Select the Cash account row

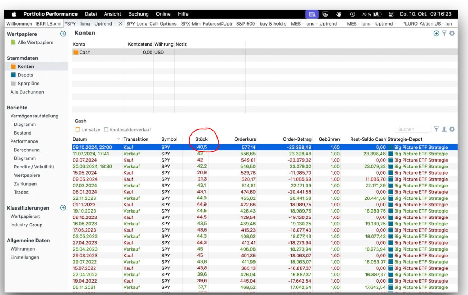point(85,52)
